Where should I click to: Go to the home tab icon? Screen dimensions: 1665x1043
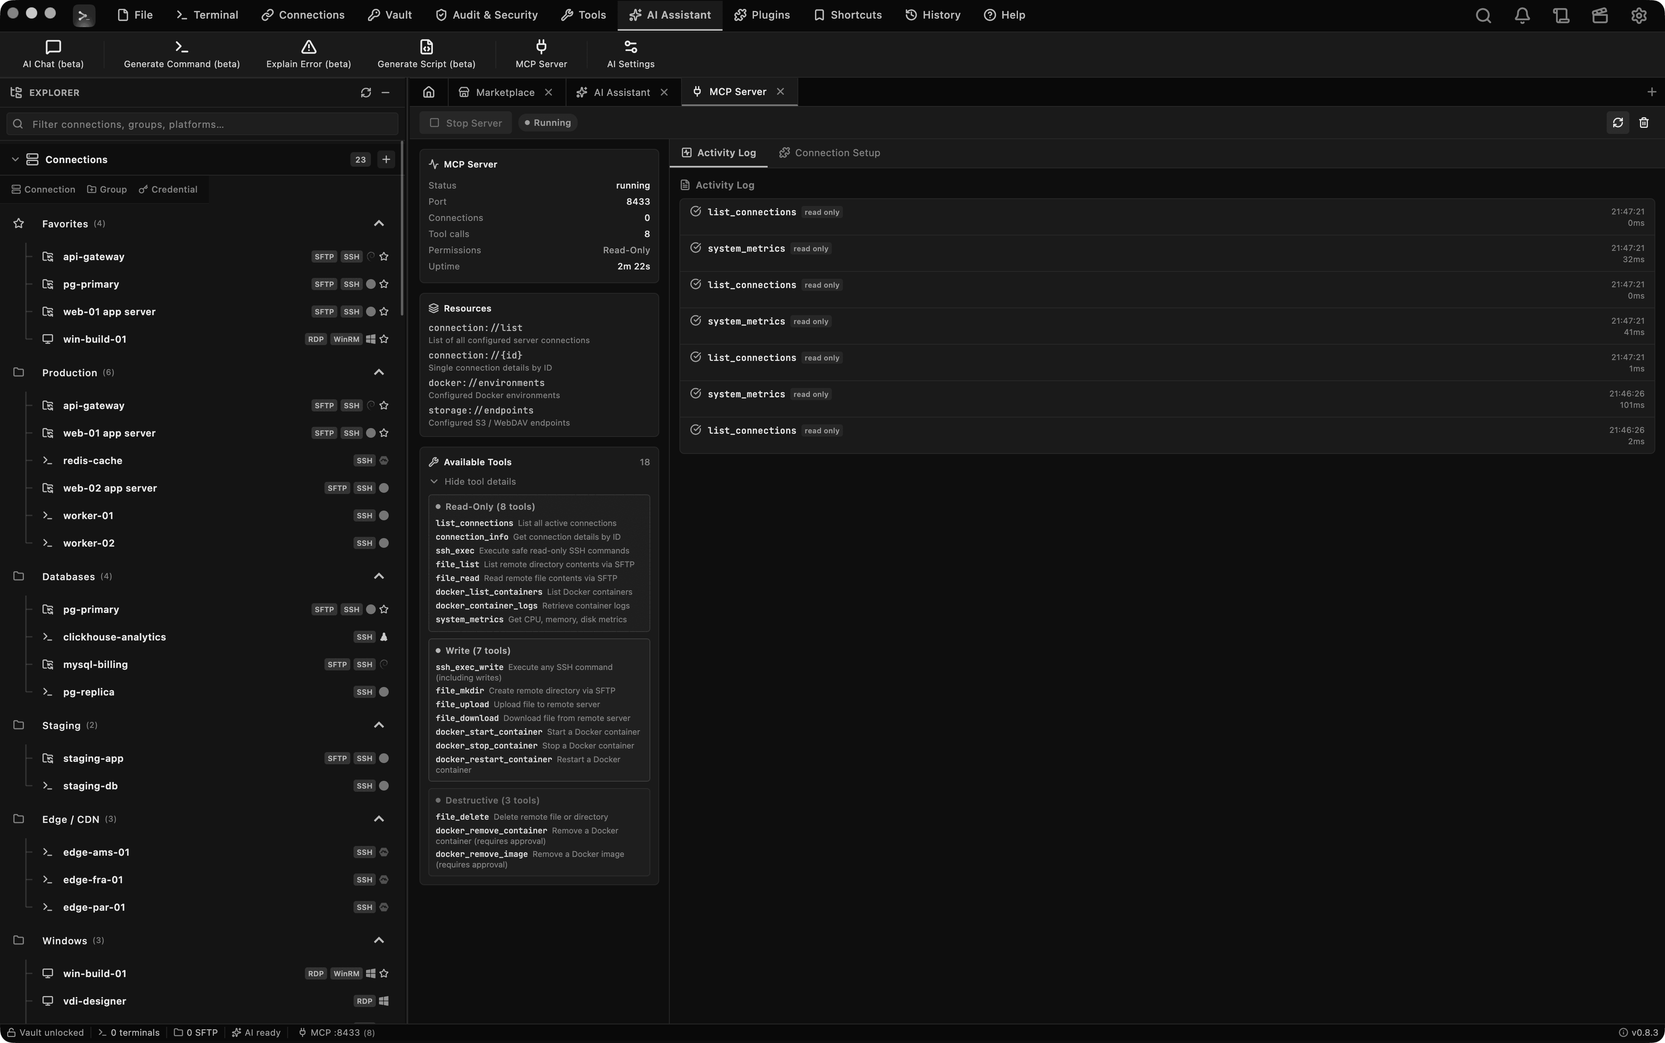(x=429, y=92)
